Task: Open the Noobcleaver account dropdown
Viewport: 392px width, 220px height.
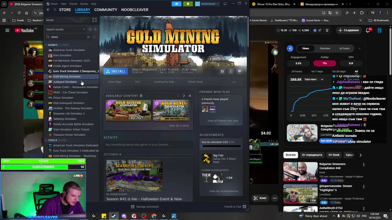Action: 207,4
